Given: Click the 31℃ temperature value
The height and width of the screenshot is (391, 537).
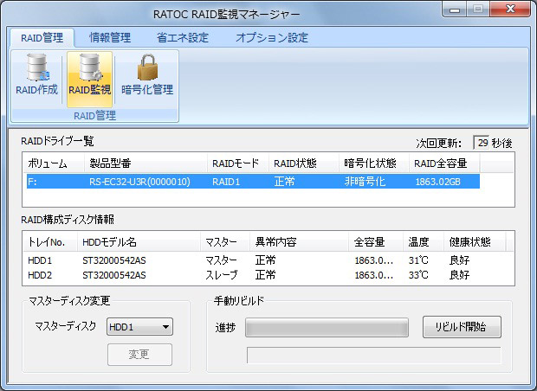Looking at the screenshot, I should point(418,260).
